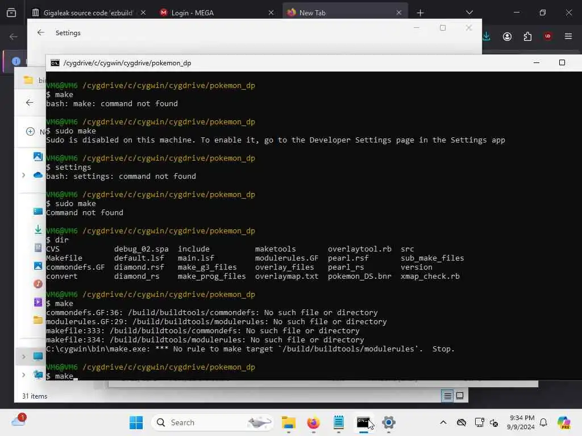Click 'modulerules.GF' in the dir listing
This screenshot has width=582, height=436.
(286, 258)
